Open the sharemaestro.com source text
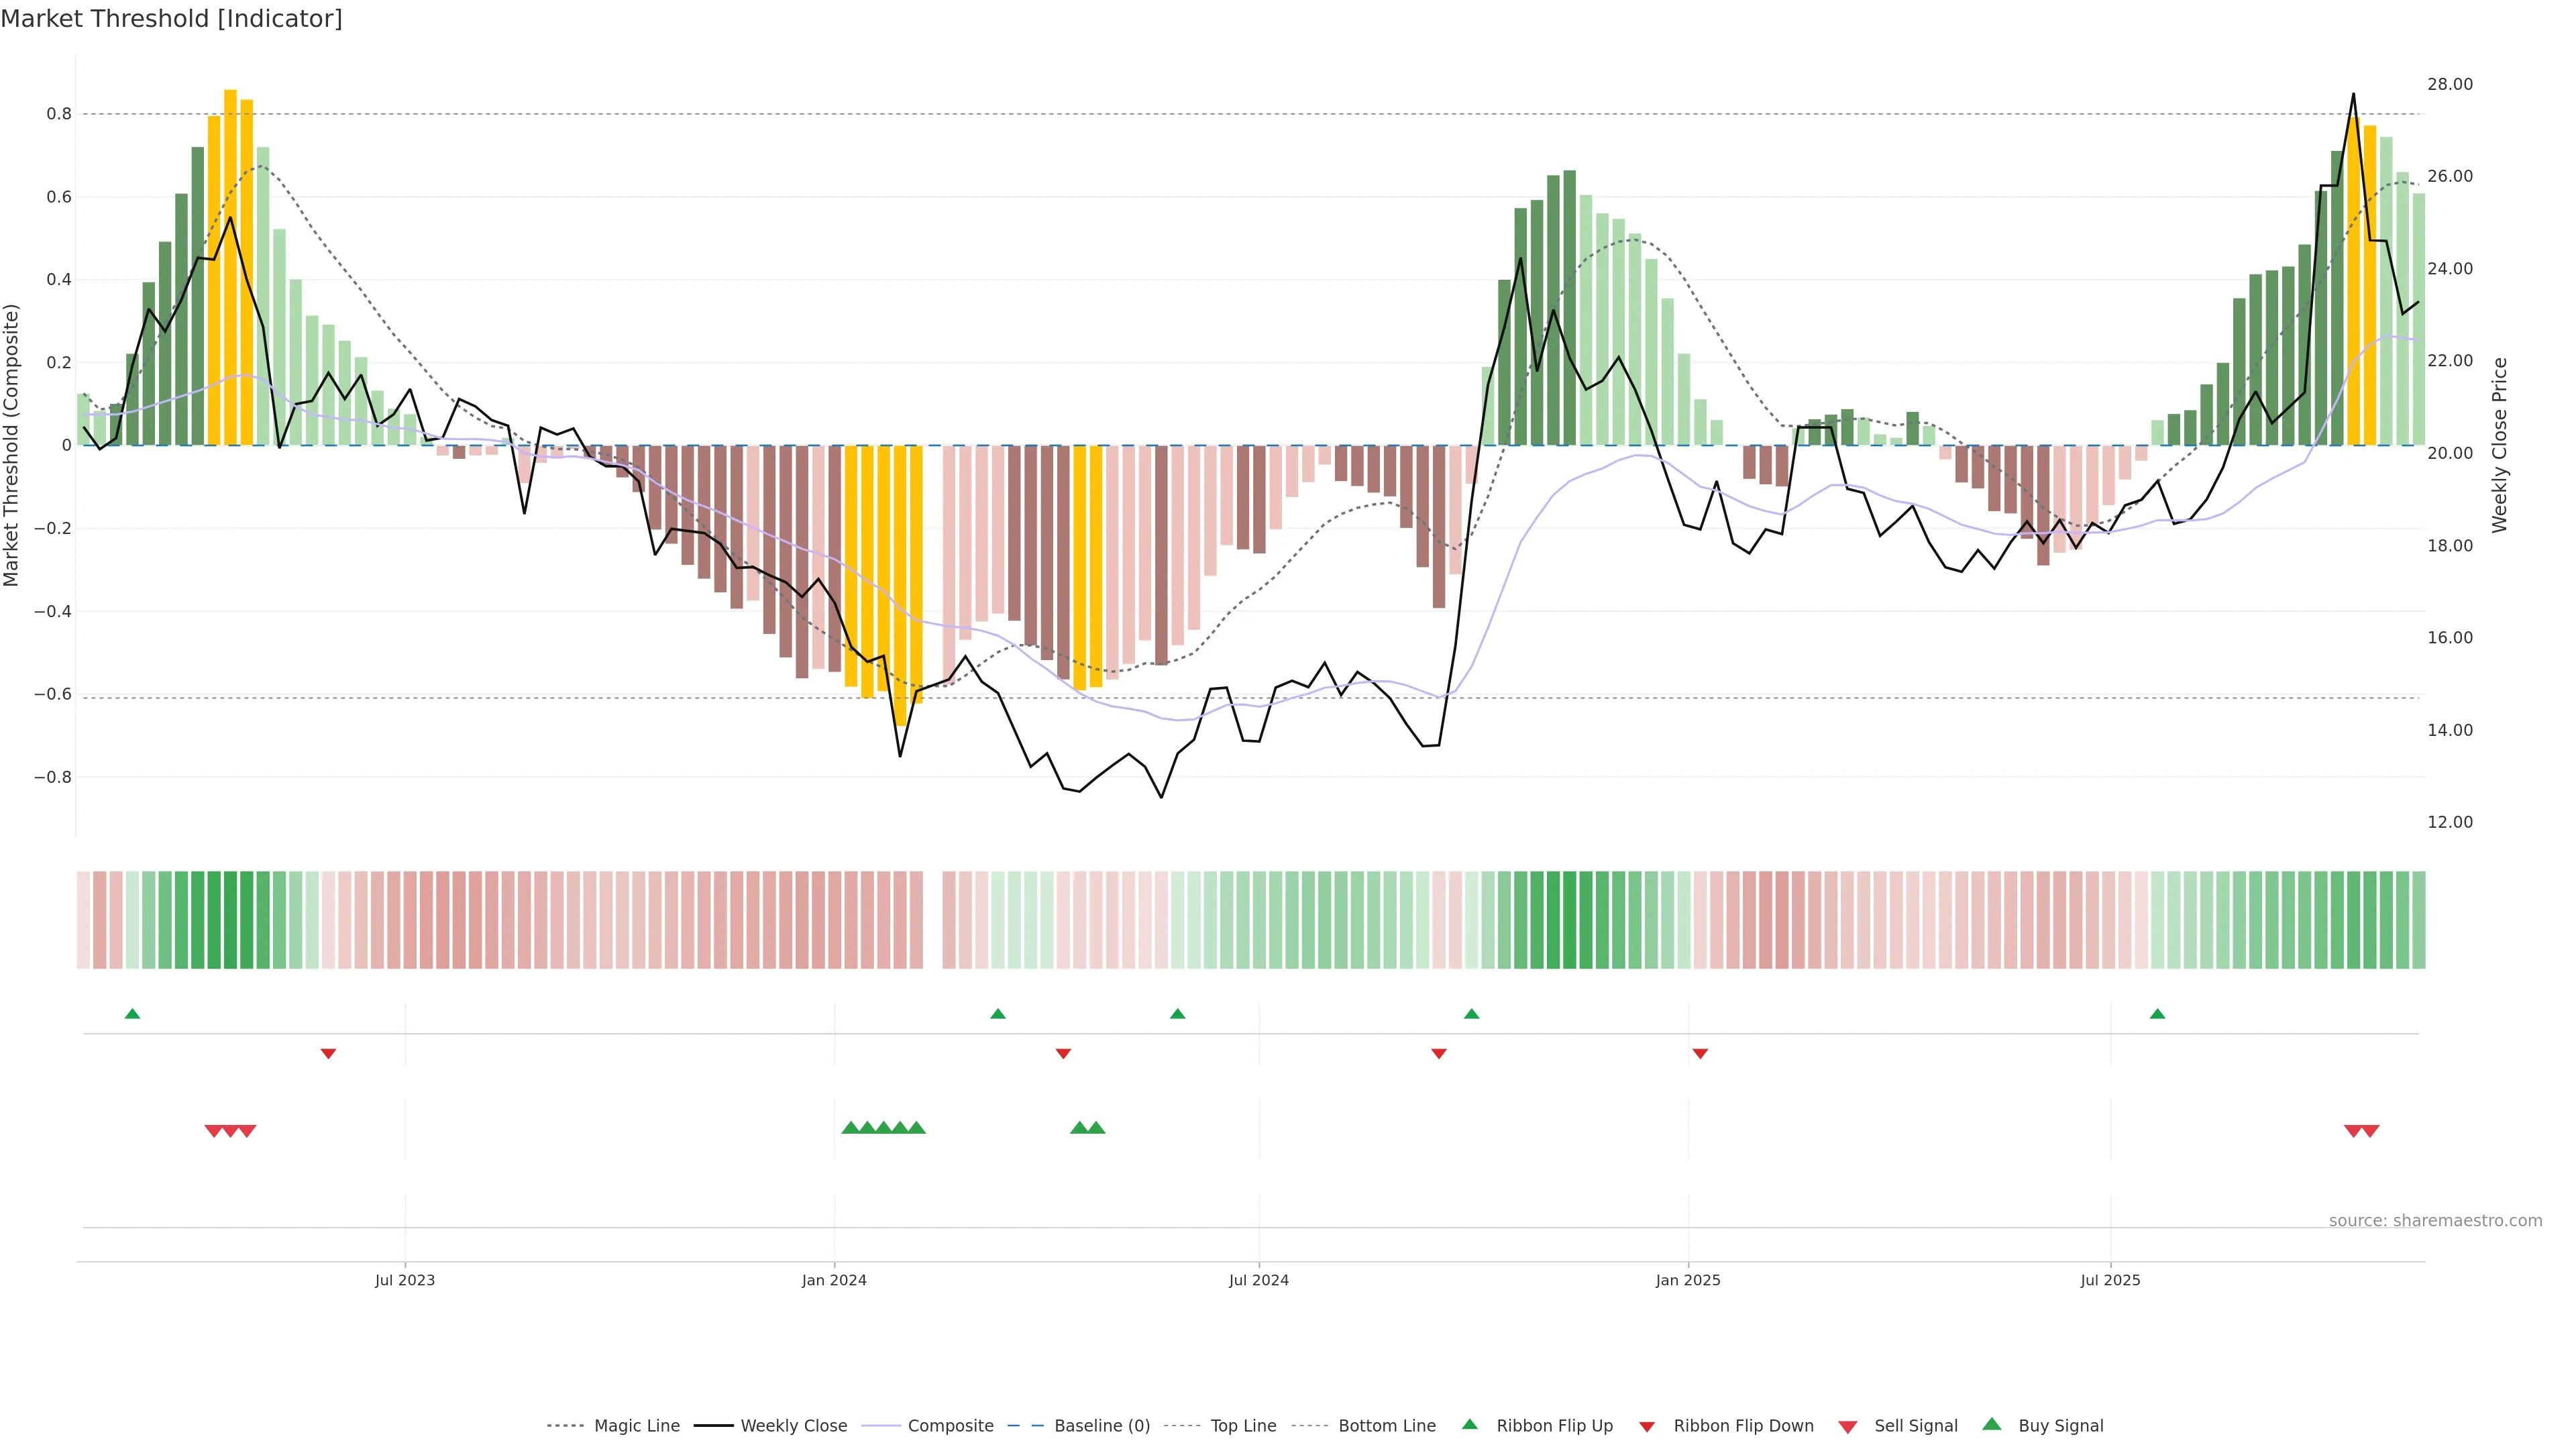The height and width of the screenshot is (1449, 2576). [x=2435, y=1220]
